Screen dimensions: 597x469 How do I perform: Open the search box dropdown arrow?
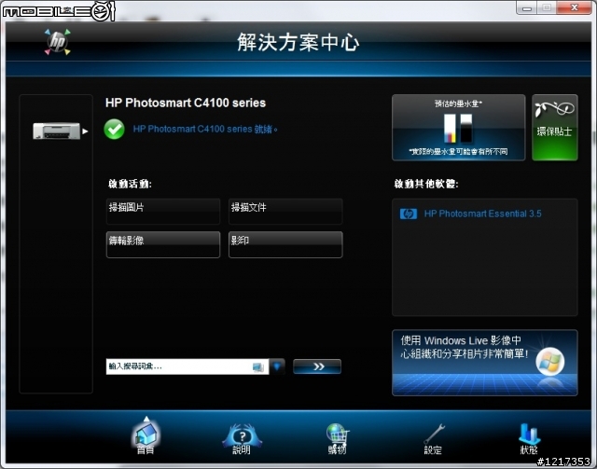(277, 366)
